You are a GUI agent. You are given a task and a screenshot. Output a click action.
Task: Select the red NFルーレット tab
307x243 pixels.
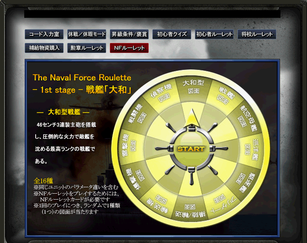[129, 48]
